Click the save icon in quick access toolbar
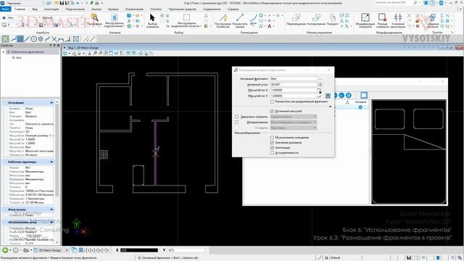The width and height of the screenshot is (464, 261). coord(62,3)
